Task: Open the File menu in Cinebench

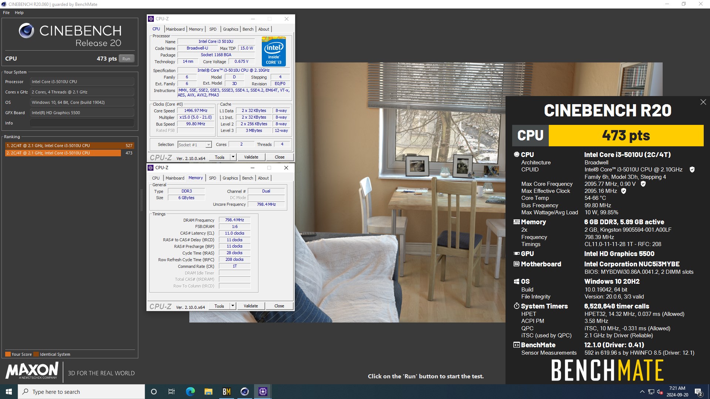Action: [6, 13]
